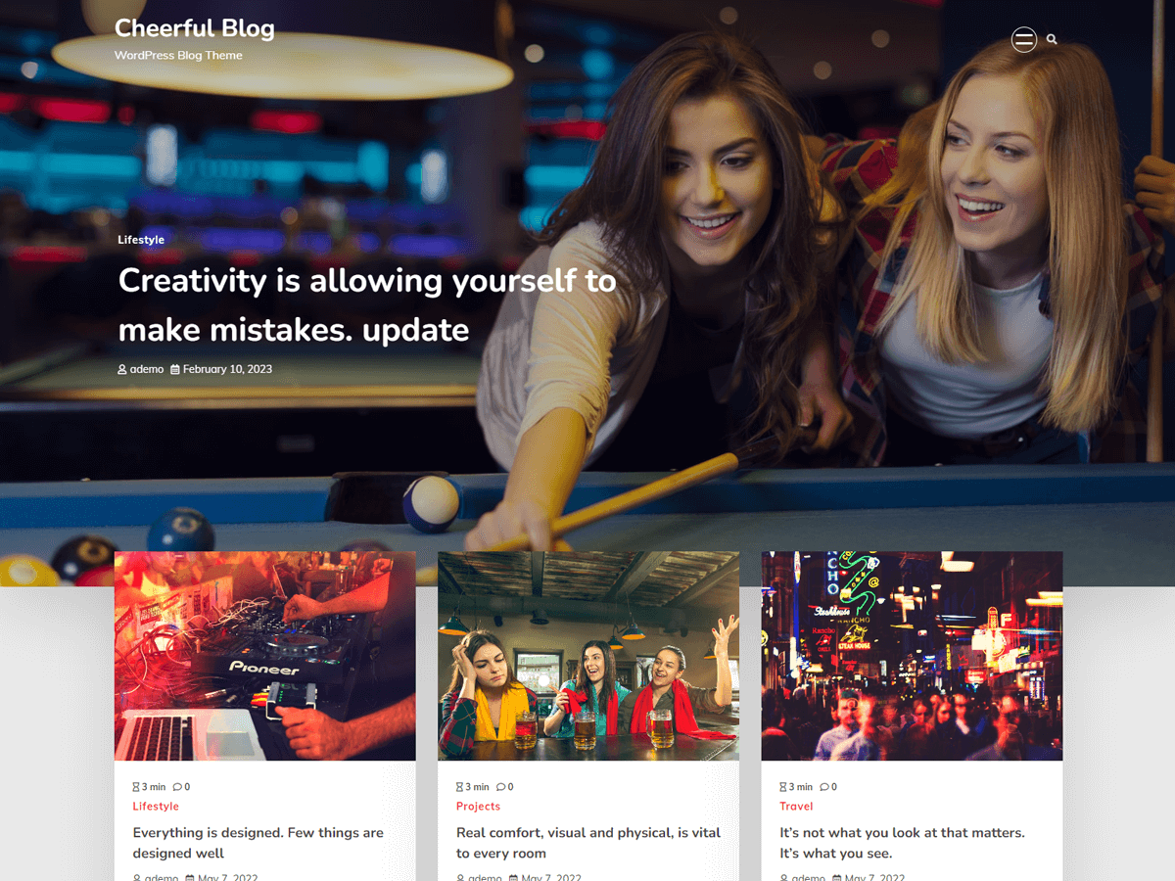
Task: Open the Travel category link
Action: [x=796, y=806]
